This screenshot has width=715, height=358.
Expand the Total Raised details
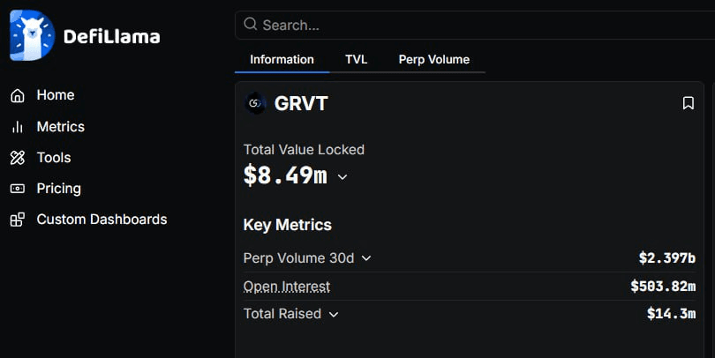[x=334, y=314]
